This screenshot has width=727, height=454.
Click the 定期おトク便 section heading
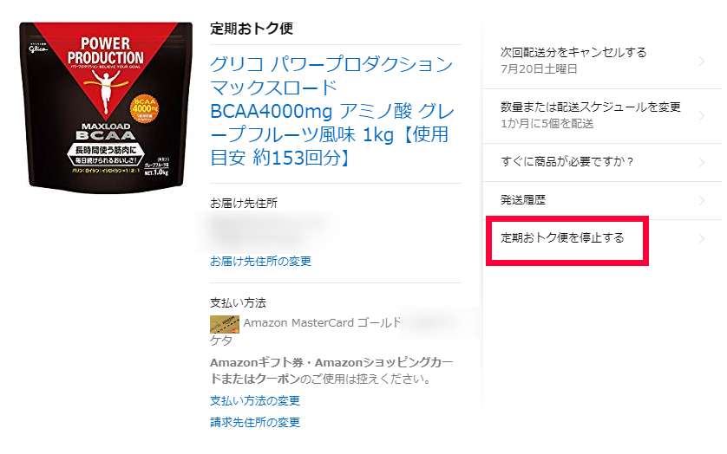click(x=252, y=29)
